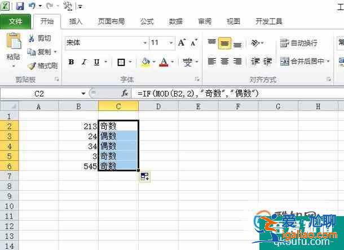
Task: Click the Format Painter (格式刷) brush
Action: pyautogui.click(x=33, y=65)
